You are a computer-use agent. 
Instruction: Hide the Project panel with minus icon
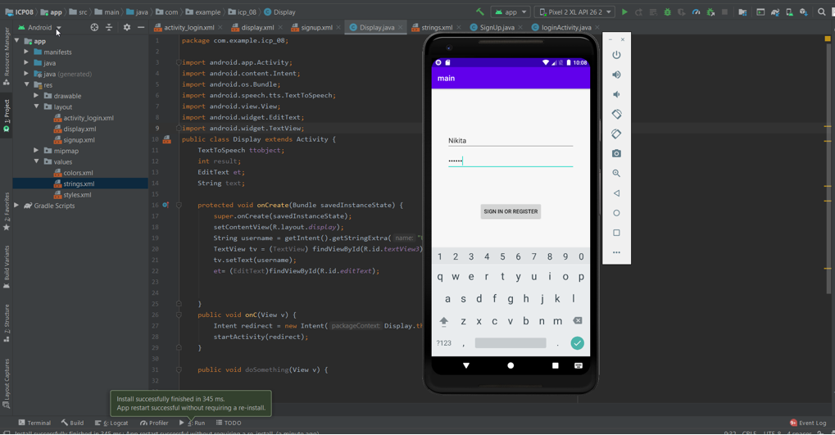[141, 27]
